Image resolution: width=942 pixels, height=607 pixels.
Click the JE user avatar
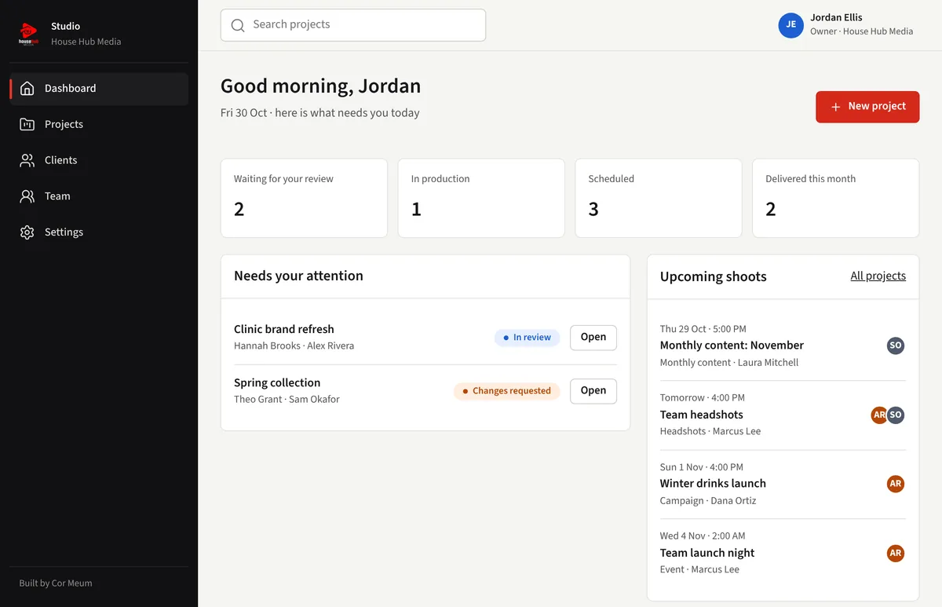[x=790, y=24]
